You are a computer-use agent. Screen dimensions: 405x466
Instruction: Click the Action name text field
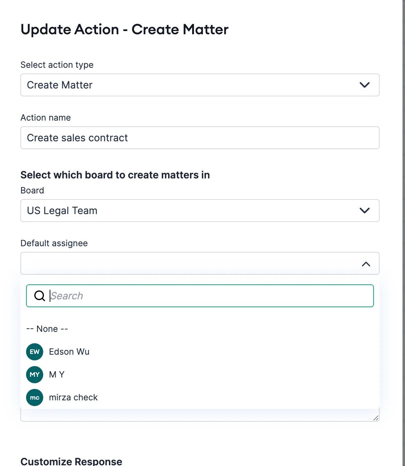pos(200,138)
